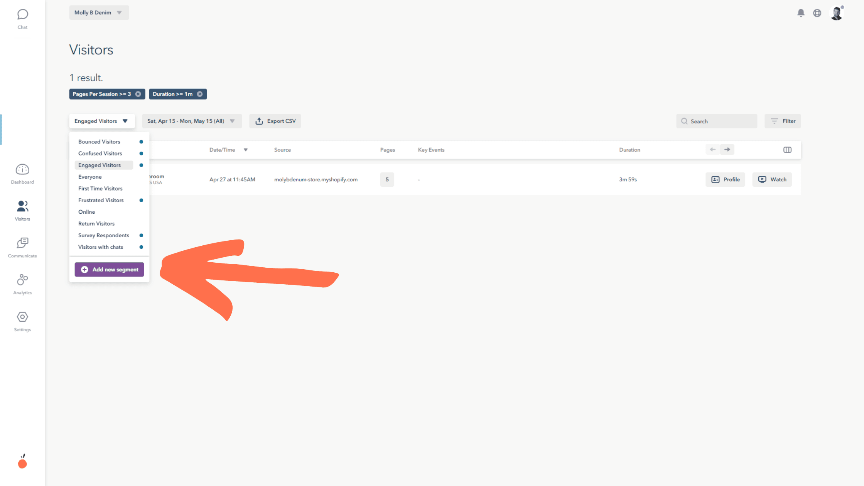This screenshot has width=864, height=486.
Task: Open Analytics from the sidebar
Action: (22, 280)
